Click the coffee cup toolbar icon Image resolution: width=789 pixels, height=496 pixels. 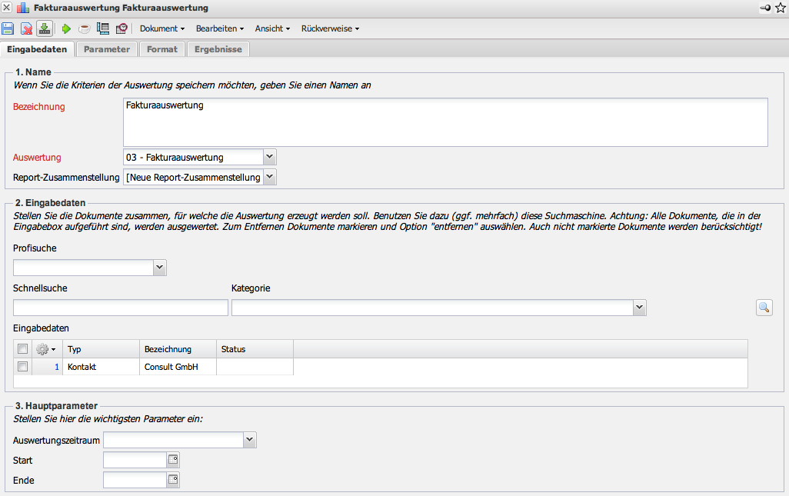84,28
